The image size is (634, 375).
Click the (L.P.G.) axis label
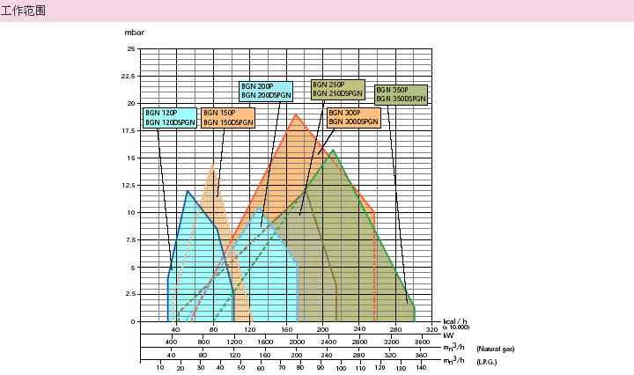(x=488, y=363)
